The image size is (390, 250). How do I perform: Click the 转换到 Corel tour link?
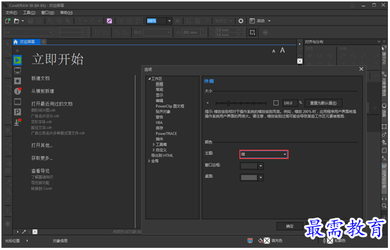pos(41,189)
